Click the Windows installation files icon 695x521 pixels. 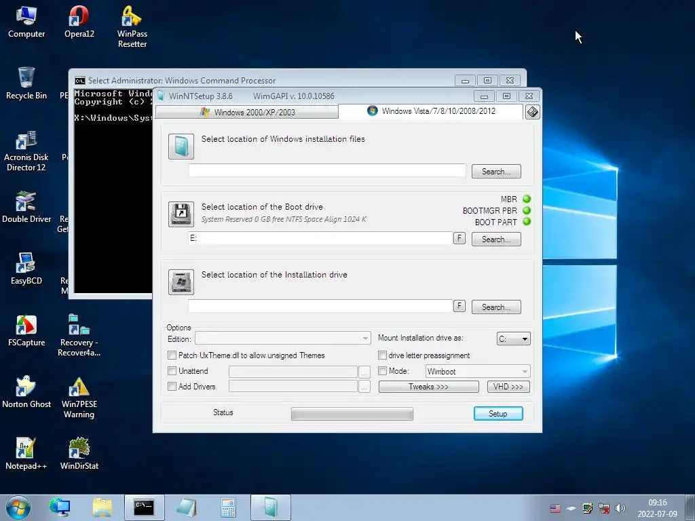181,147
